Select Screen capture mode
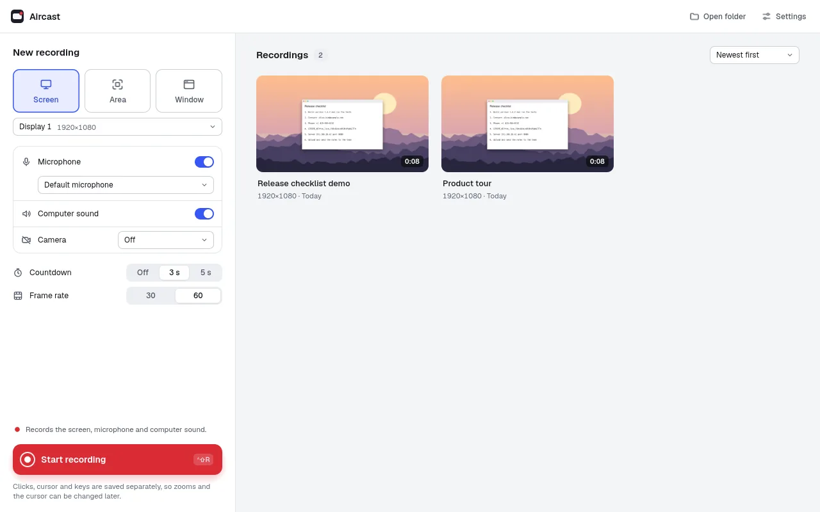Screen dimensions: 820x512 tap(46, 91)
